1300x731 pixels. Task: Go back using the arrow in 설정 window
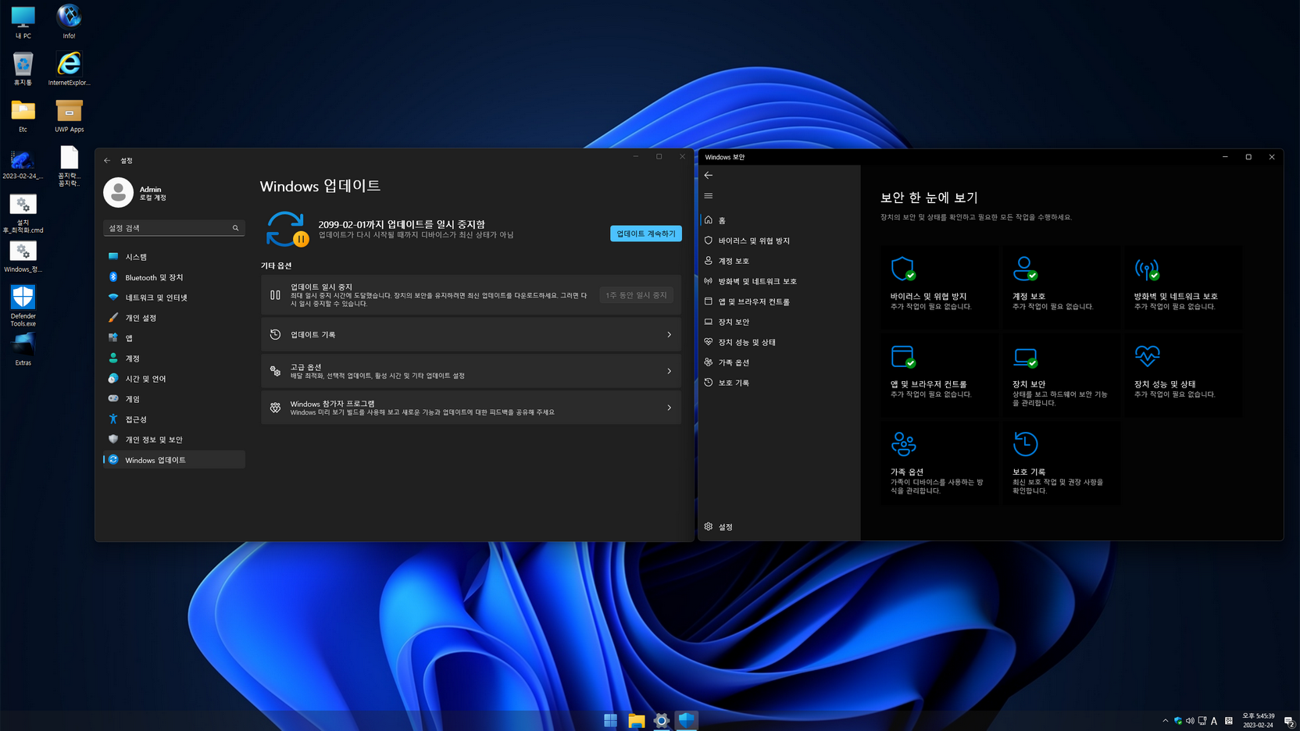[x=107, y=160]
